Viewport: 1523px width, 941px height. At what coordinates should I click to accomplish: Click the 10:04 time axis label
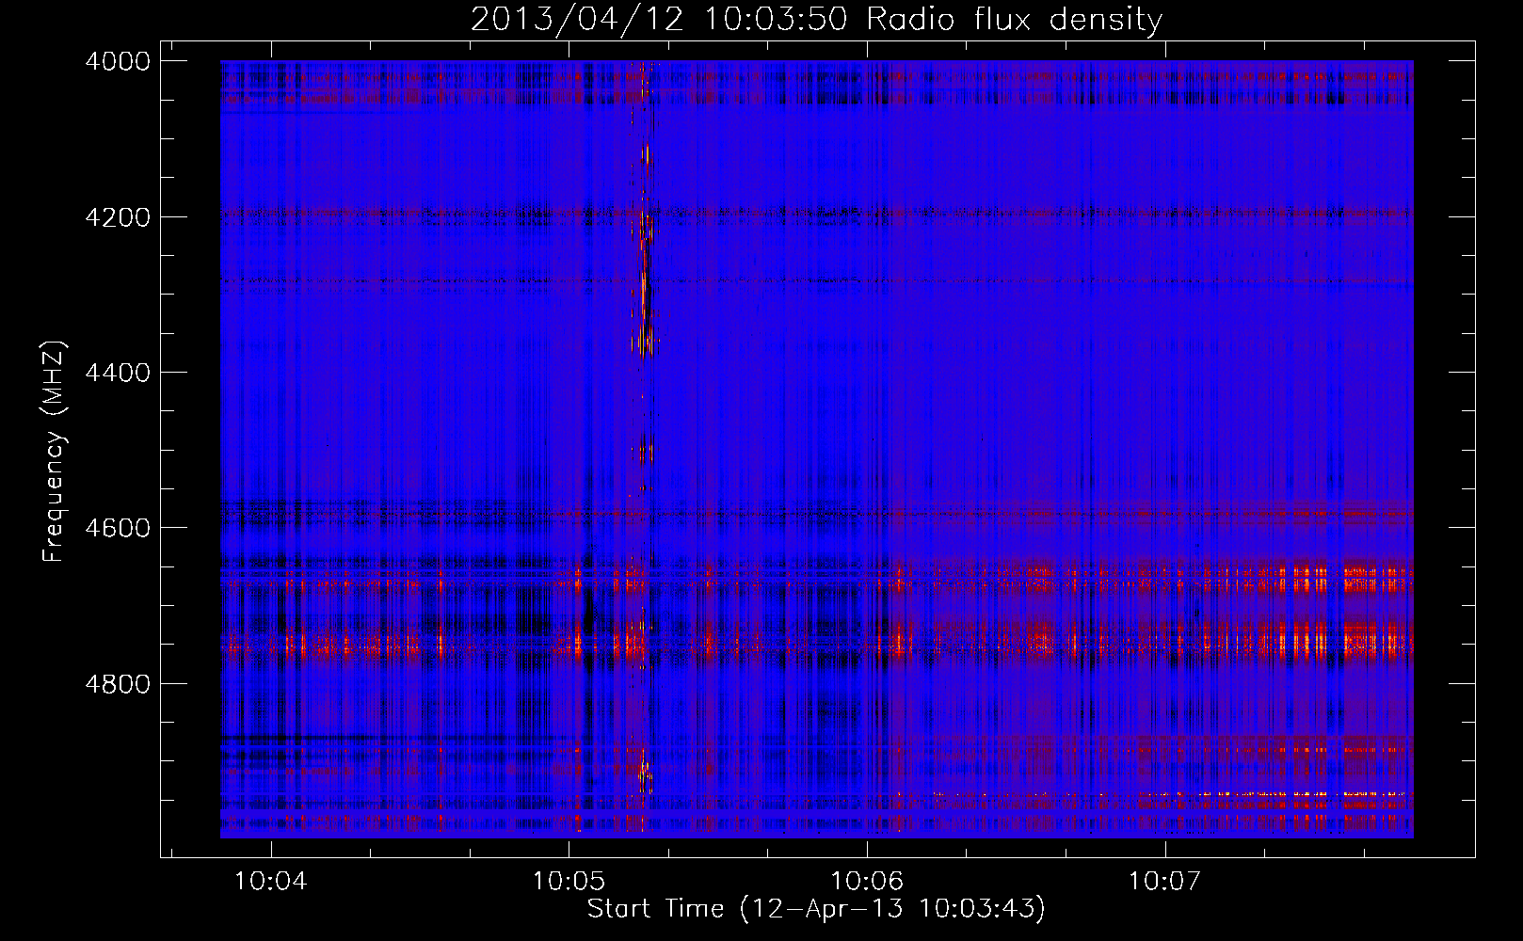click(x=270, y=882)
